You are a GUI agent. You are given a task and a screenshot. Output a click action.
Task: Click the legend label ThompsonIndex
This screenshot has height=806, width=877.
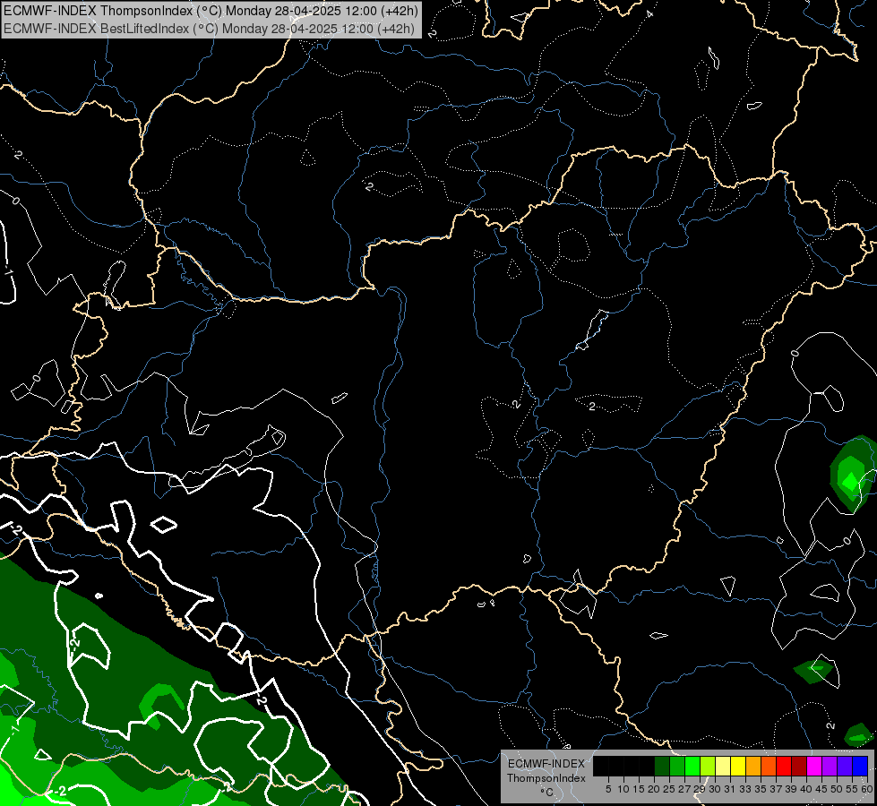(546, 778)
